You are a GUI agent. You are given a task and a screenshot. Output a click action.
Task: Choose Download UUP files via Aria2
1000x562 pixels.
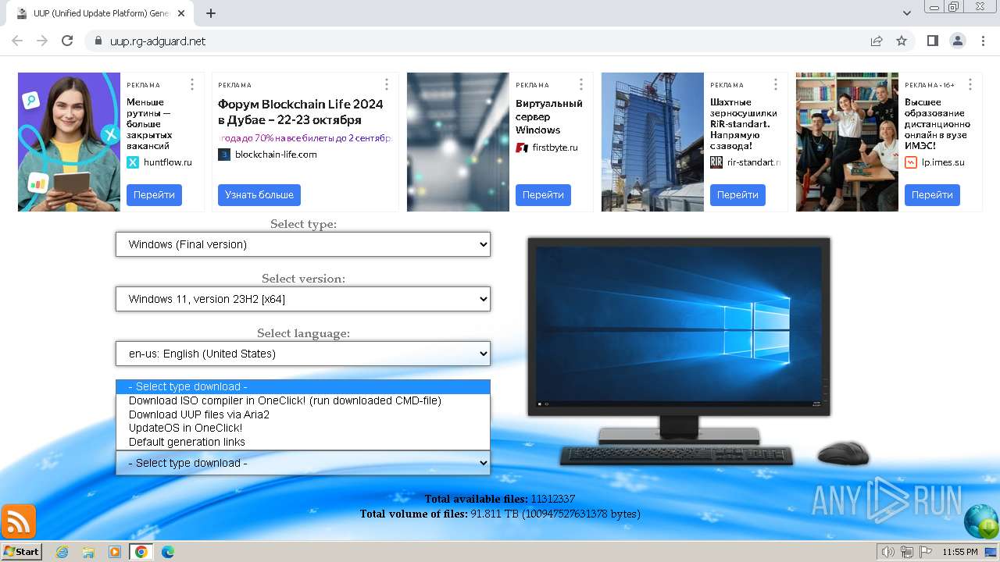pyautogui.click(x=303, y=414)
